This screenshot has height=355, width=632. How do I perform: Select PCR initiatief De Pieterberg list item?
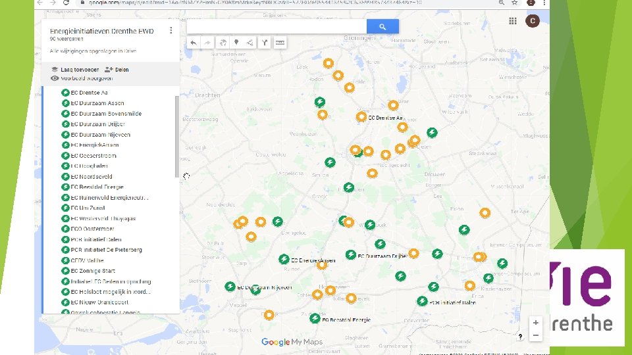tap(106, 250)
